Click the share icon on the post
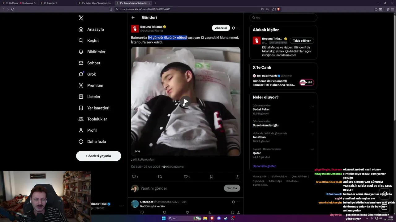 [x=237, y=177]
